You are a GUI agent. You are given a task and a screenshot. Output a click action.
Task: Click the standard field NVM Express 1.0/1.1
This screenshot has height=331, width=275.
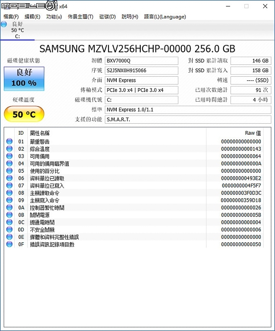pos(188,110)
